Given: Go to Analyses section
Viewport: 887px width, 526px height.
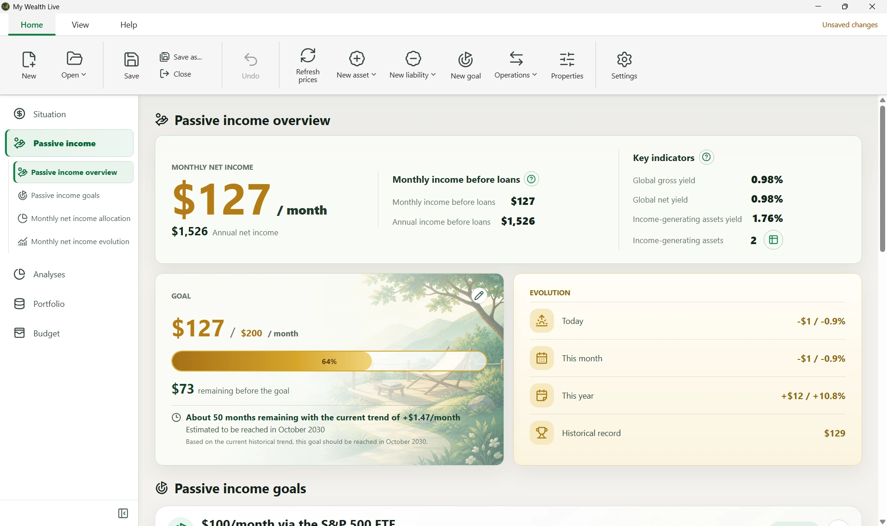Looking at the screenshot, I should [69, 274].
